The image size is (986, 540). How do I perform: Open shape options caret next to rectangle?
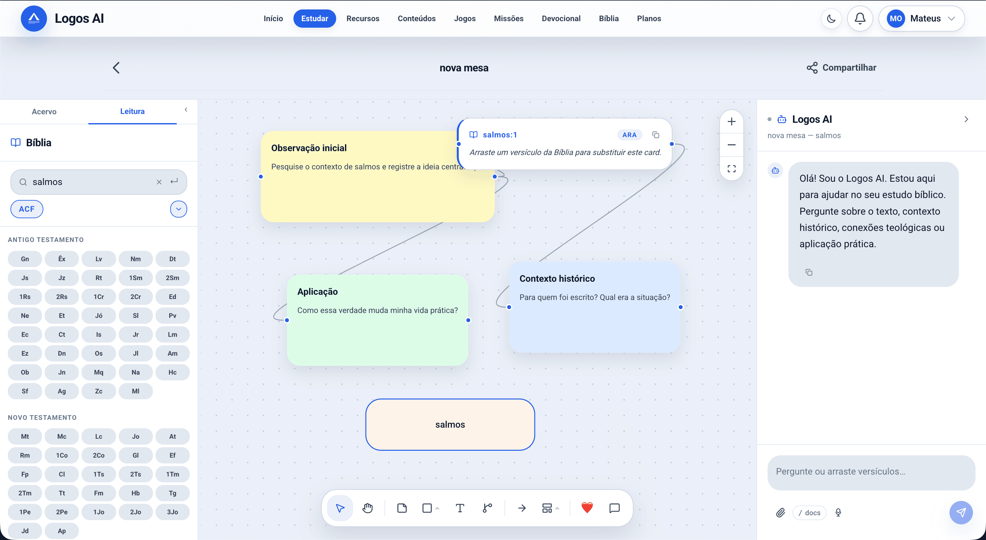click(x=438, y=508)
